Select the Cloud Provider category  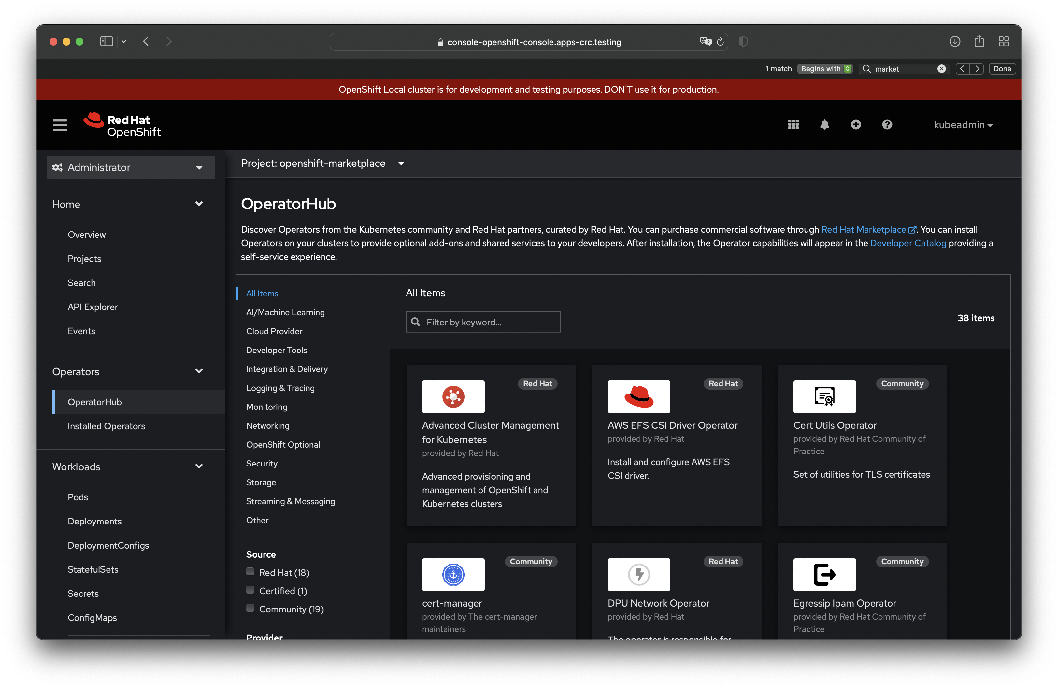(274, 331)
